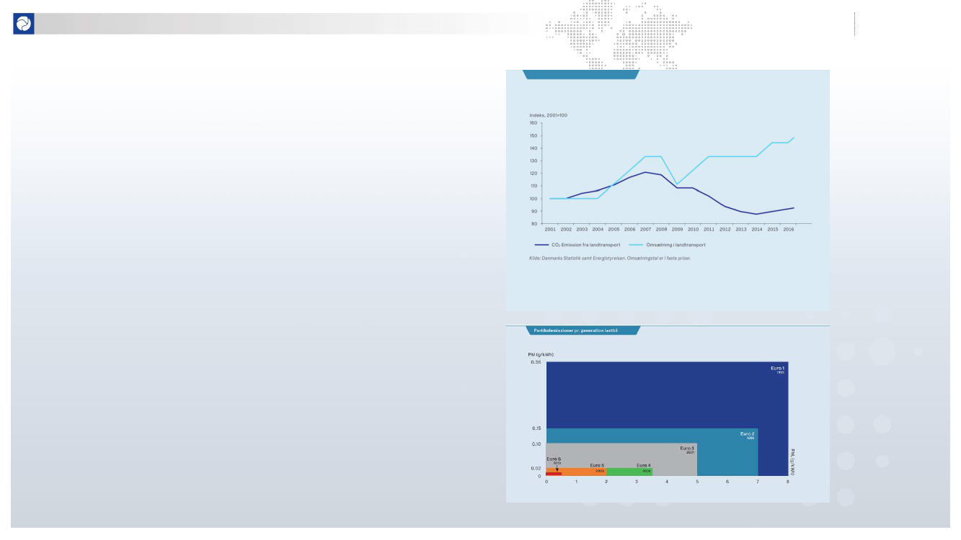Click the blue circular logo icon
The width and height of the screenshot is (961, 540).
(24, 24)
